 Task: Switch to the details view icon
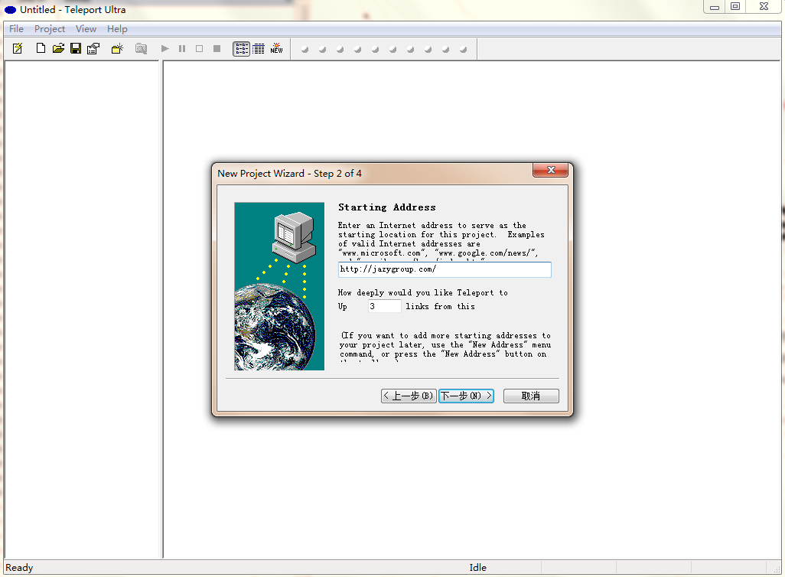259,49
